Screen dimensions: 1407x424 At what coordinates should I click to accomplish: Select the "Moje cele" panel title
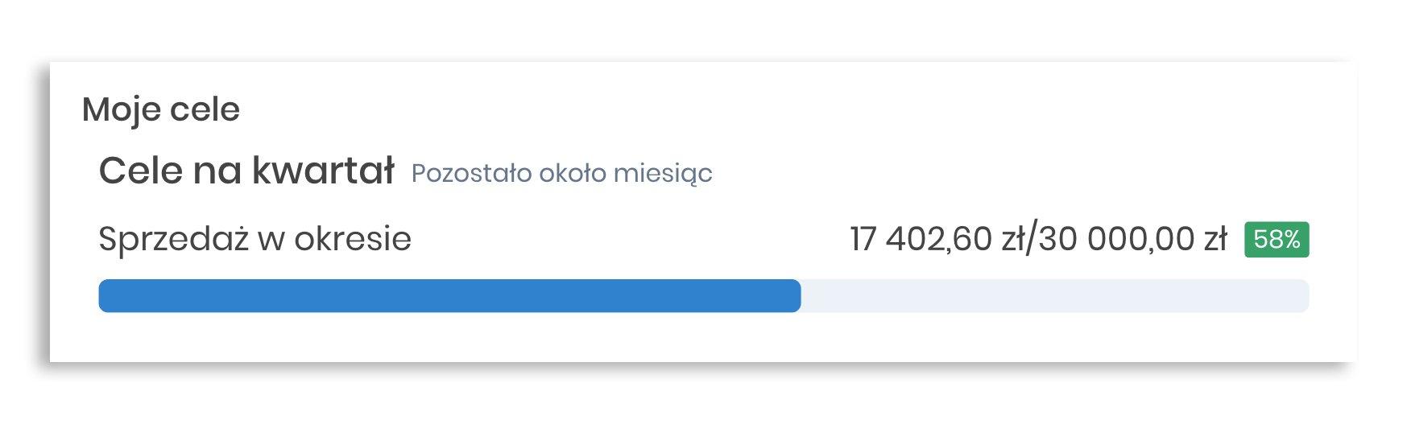coord(161,109)
